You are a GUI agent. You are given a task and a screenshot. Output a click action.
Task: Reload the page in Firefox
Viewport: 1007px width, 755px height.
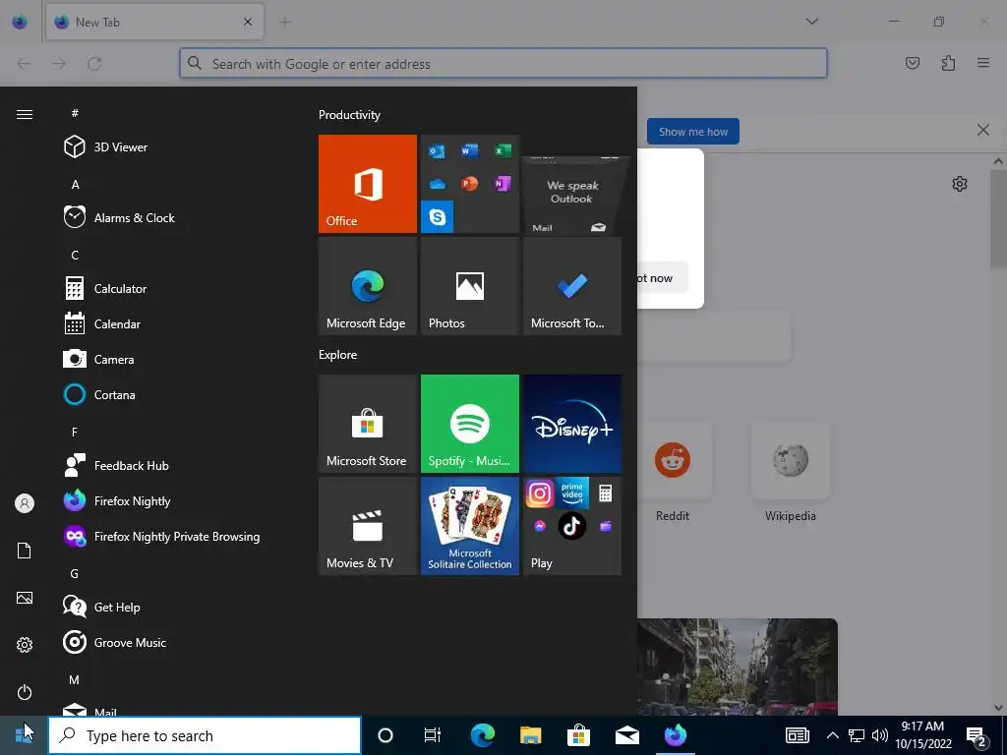[x=95, y=64]
